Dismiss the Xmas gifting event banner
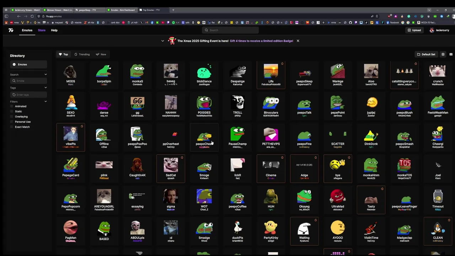Viewport: 455px width, 256px height. [298, 41]
